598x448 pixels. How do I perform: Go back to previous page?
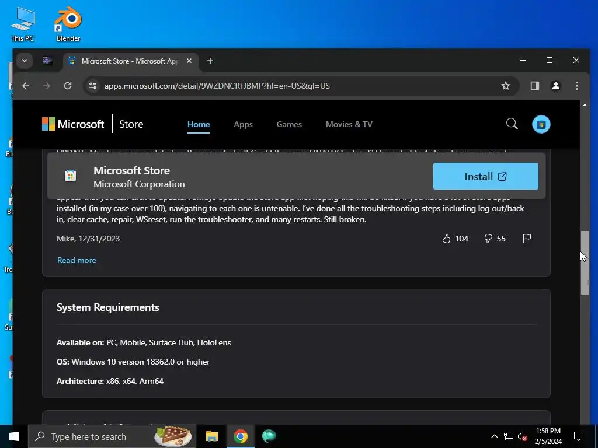pos(26,86)
